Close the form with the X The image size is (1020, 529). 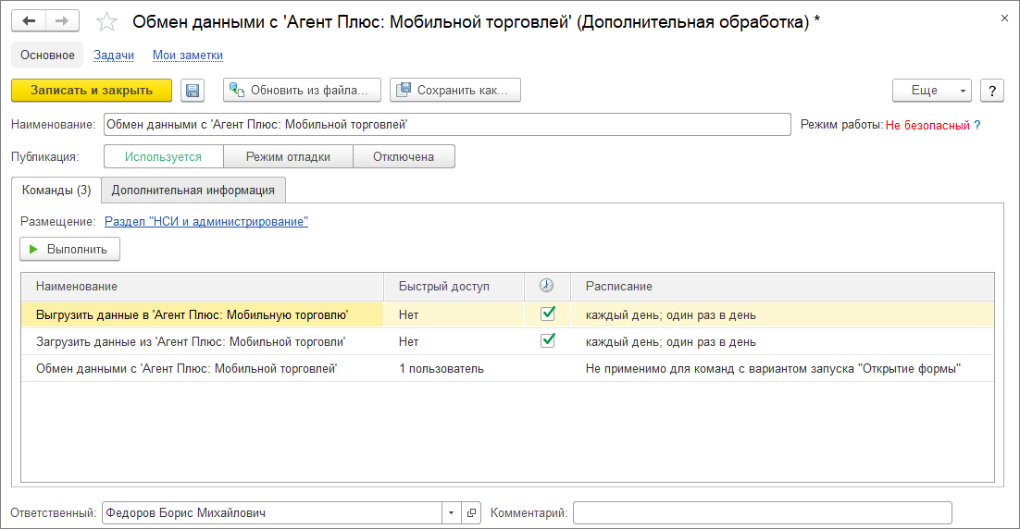coord(1004,18)
